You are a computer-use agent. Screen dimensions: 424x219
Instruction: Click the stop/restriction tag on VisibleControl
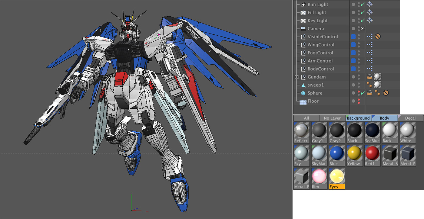point(378,37)
